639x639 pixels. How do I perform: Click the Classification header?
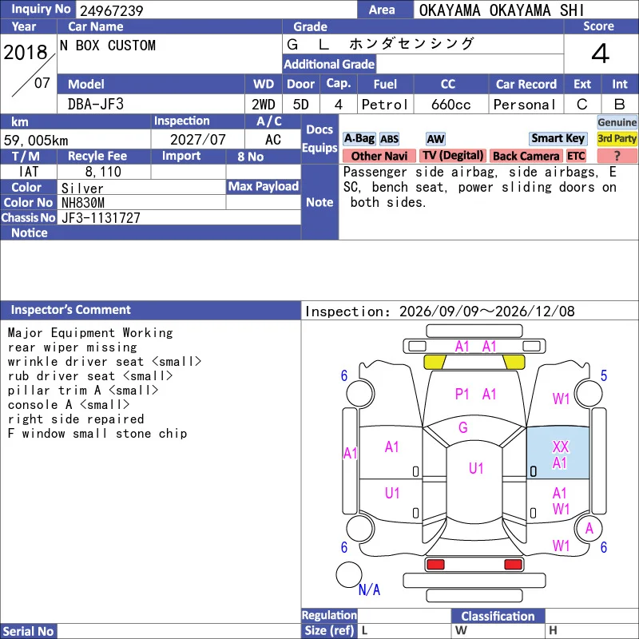click(x=498, y=616)
